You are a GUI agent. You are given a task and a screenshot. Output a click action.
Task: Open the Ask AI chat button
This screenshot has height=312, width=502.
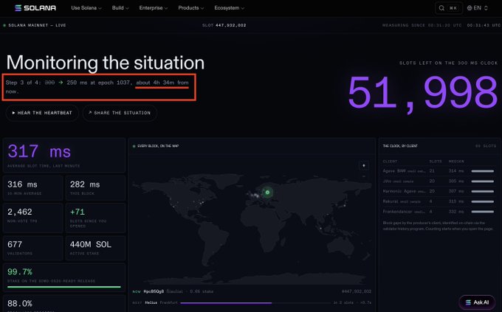477,302
